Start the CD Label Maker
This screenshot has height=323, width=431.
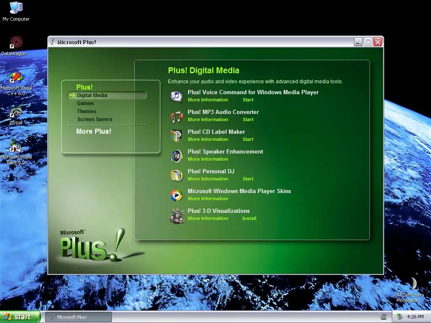pyautogui.click(x=248, y=139)
